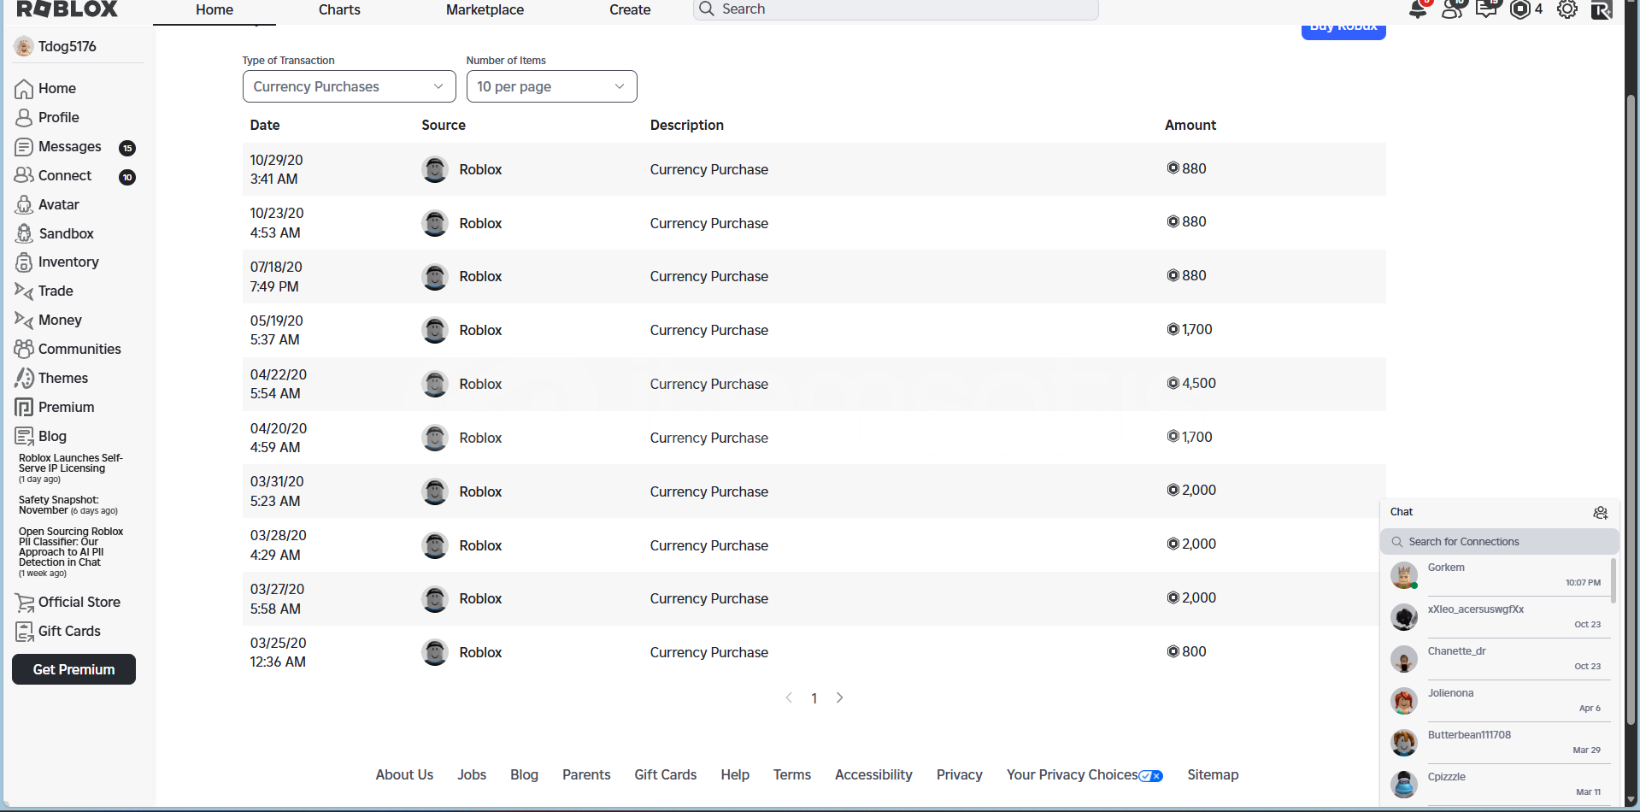This screenshot has width=1640, height=812.
Task: Open the Gift Cards link in the footer
Action: tap(666, 774)
